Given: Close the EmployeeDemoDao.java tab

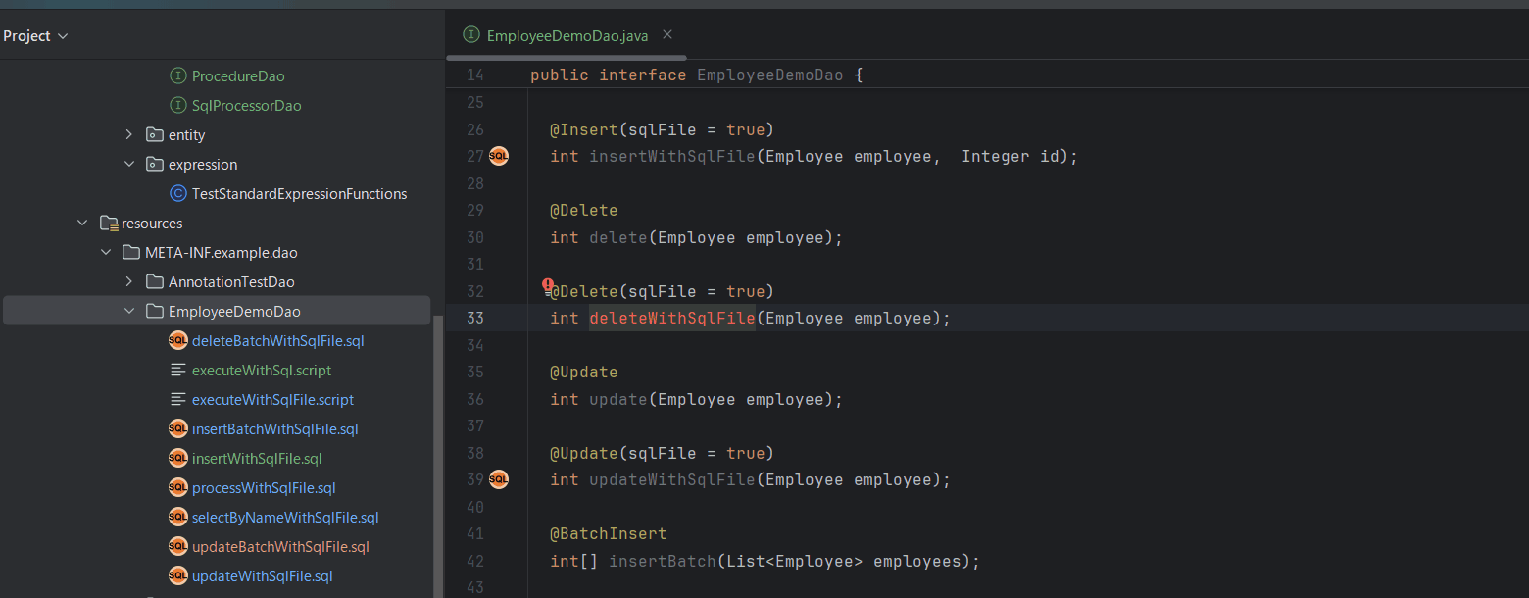Looking at the screenshot, I should click(667, 35).
